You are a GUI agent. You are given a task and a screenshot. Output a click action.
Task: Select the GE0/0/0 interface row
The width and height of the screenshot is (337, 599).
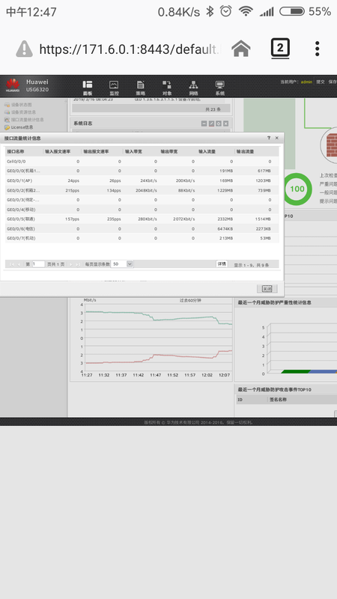click(x=142, y=171)
